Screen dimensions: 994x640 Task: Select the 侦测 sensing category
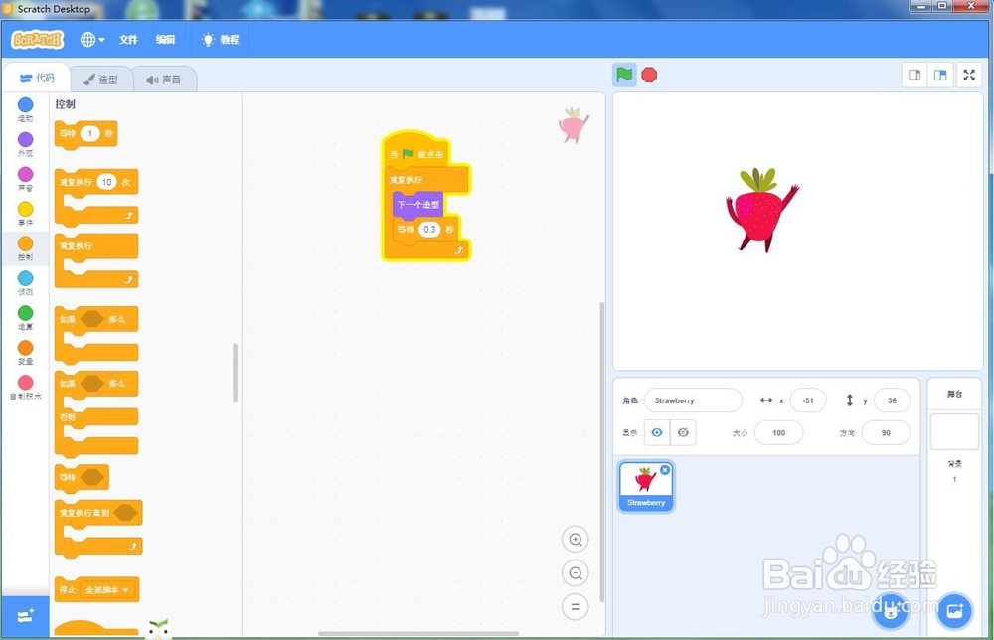click(x=26, y=283)
